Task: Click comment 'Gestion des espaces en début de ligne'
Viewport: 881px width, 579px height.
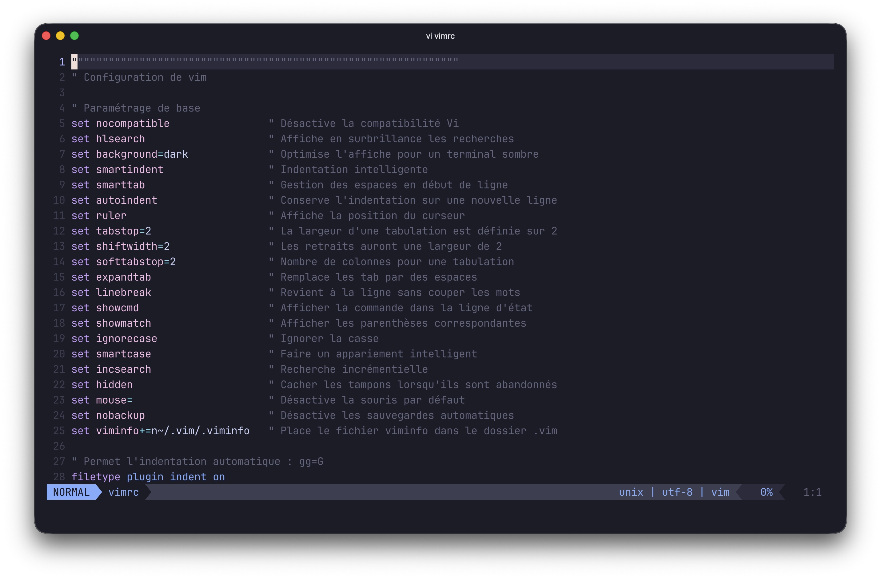Action: coord(394,185)
